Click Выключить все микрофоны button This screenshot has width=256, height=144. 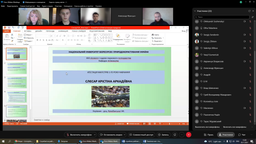pos(207,127)
